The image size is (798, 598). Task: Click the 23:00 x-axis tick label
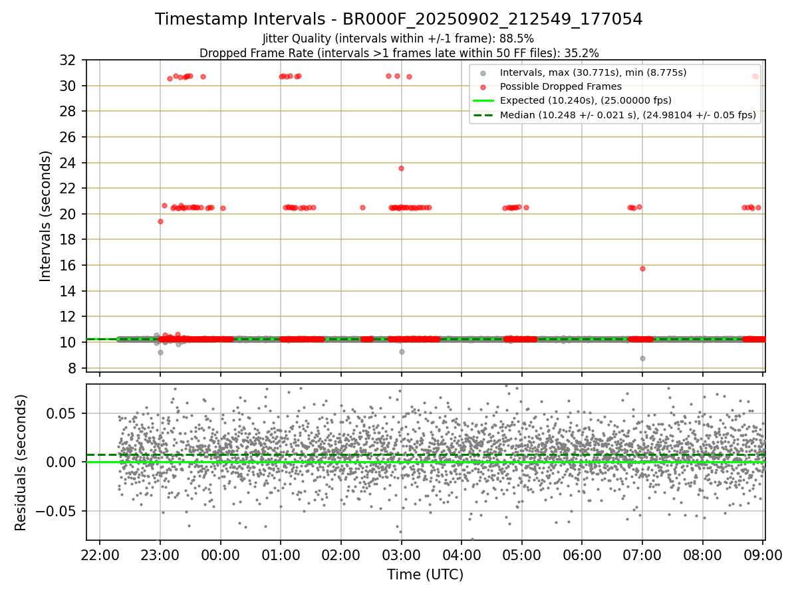(160, 556)
